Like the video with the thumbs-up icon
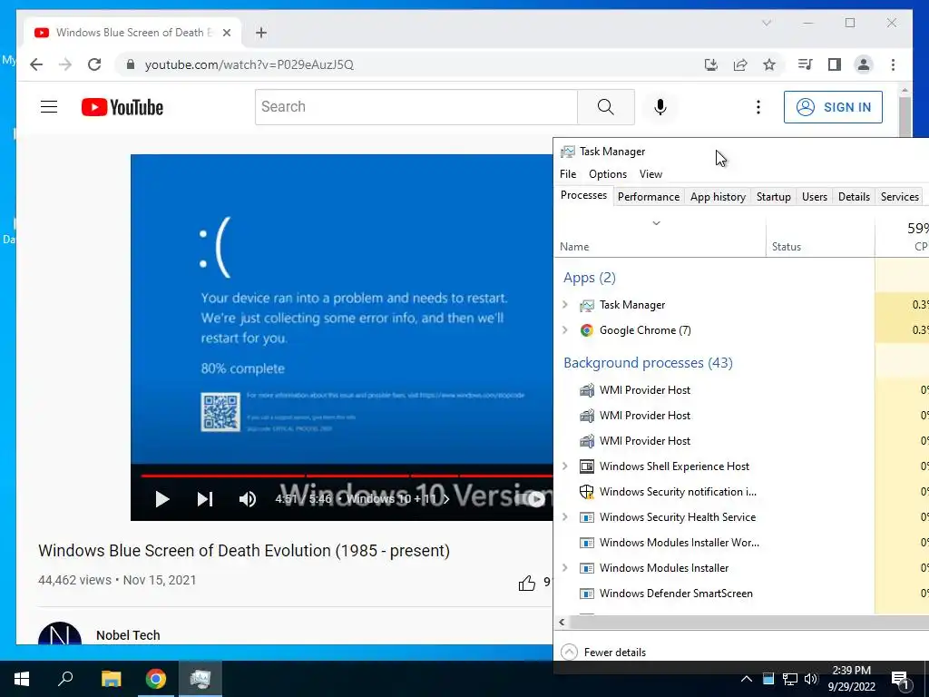Image resolution: width=929 pixels, height=697 pixels. pos(527,584)
